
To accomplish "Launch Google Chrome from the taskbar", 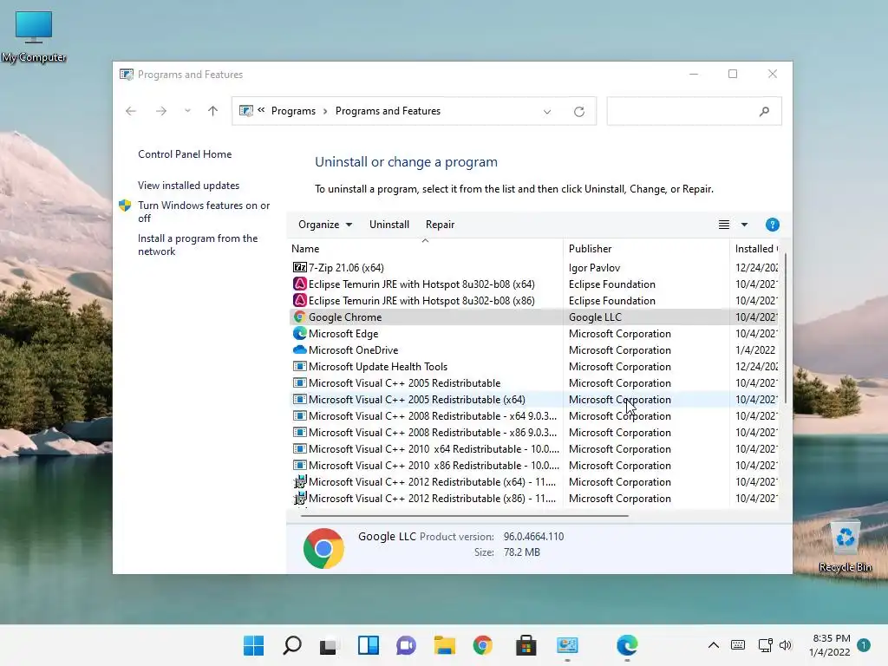I will point(482,645).
